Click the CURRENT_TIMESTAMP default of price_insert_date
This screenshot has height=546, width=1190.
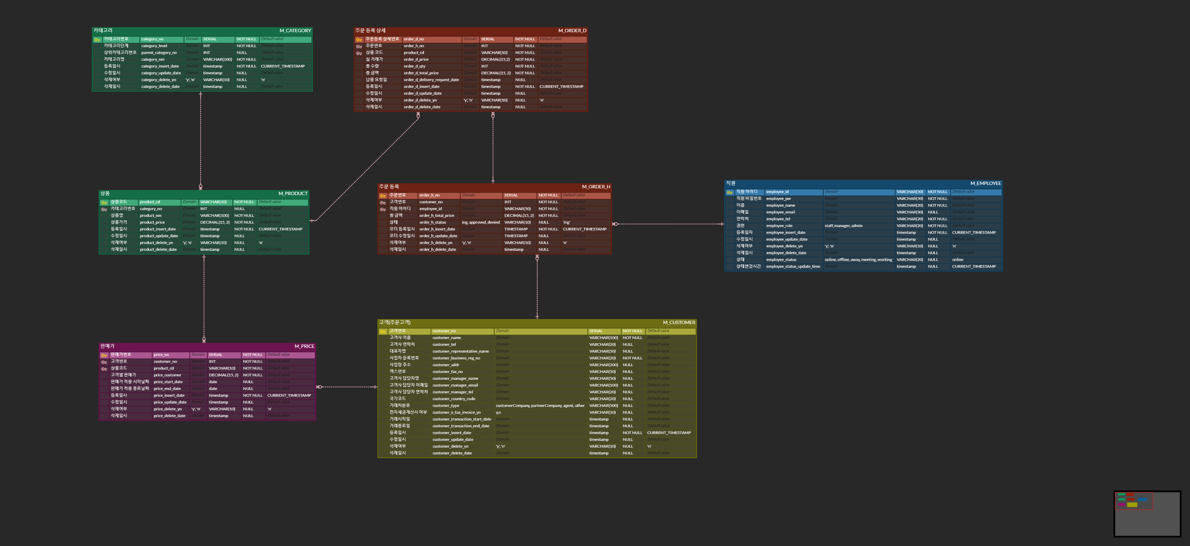(x=289, y=396)
